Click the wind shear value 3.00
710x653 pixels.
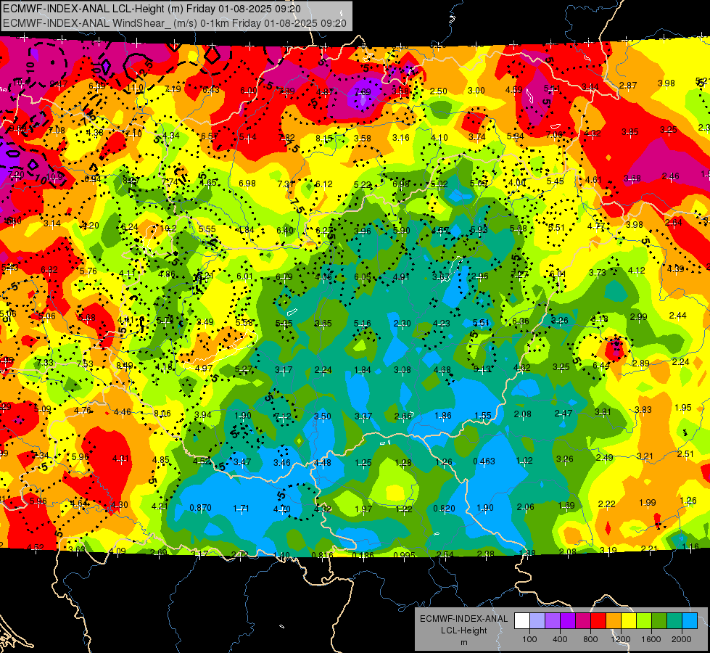coord(476,90)
